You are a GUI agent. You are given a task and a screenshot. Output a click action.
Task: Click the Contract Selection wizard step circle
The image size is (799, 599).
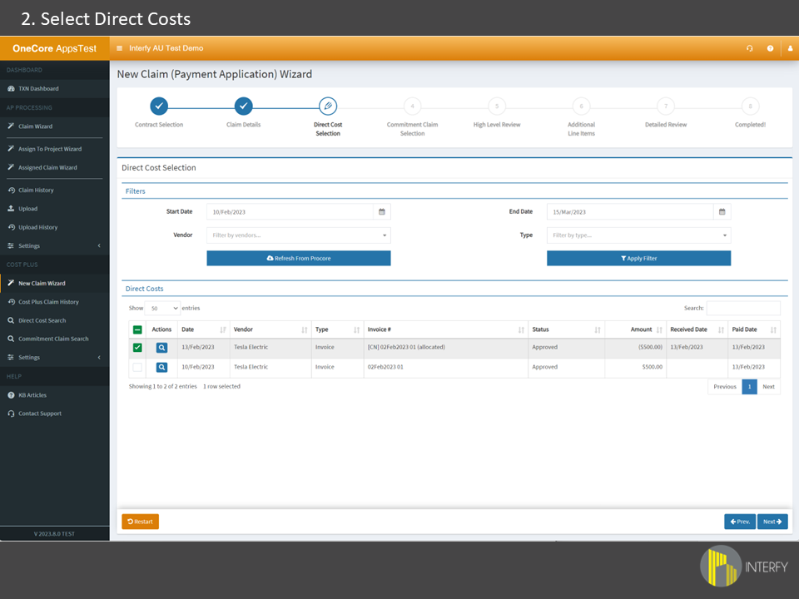159,106
